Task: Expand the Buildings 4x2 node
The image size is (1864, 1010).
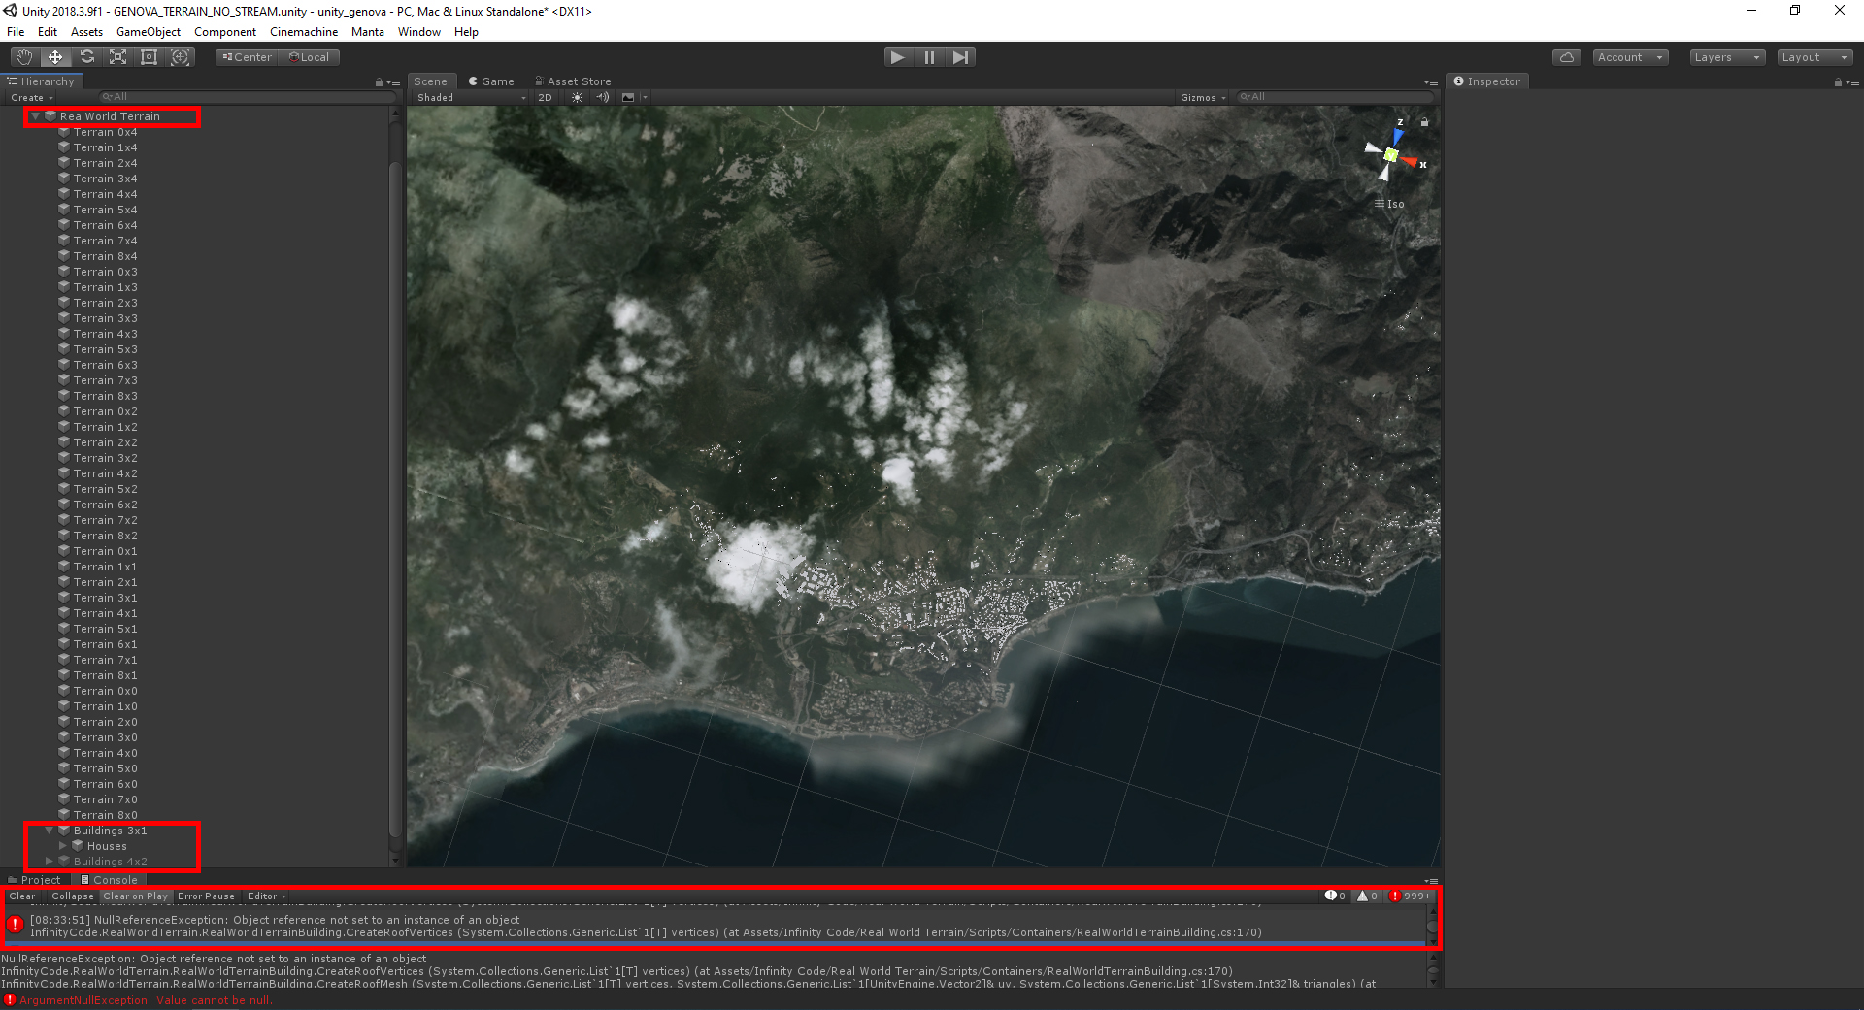Action: pyautogui.click(x=50, y=862)
